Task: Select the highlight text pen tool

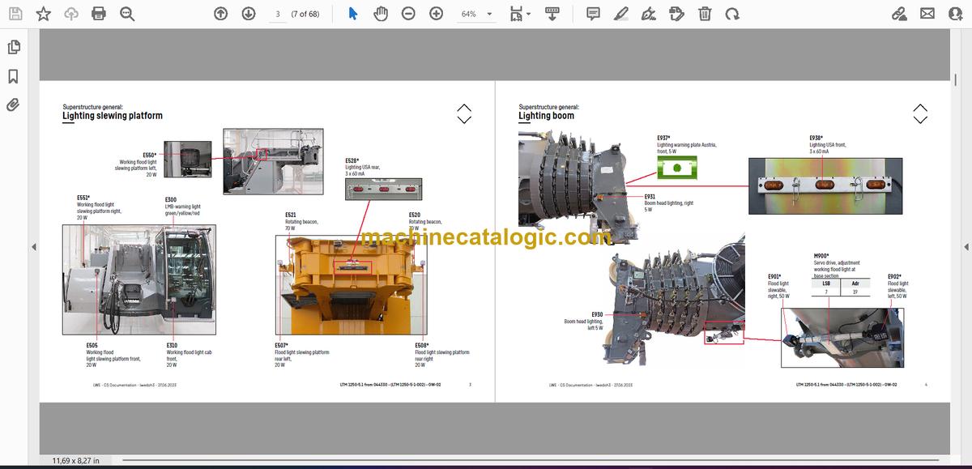Action: (620, 14)
